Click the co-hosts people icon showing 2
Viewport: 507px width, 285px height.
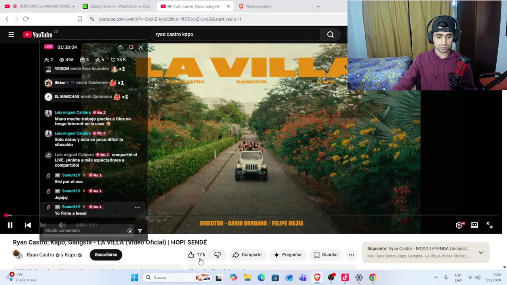click(48, 60)
